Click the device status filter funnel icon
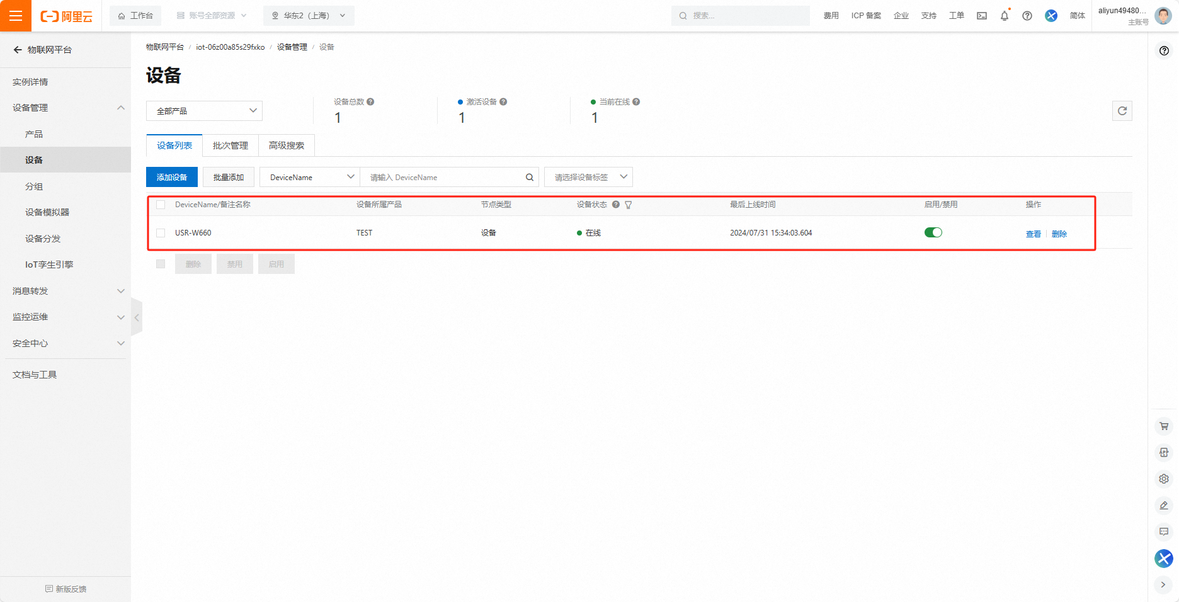The height and width of the screenshot is (602, 1179). tap(628, 205)
